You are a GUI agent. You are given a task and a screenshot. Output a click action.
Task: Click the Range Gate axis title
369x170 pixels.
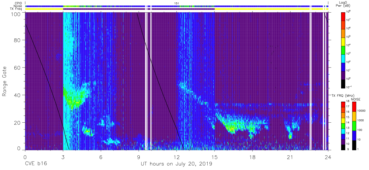click(5, 81)
